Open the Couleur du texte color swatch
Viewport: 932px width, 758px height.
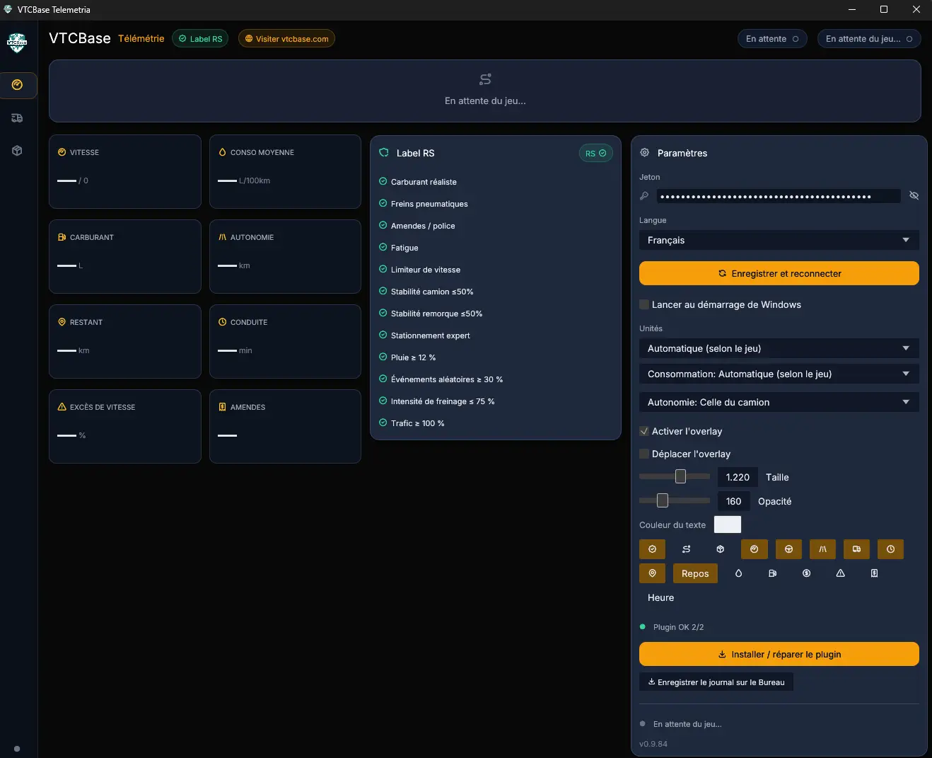click(x=728, y=524)
